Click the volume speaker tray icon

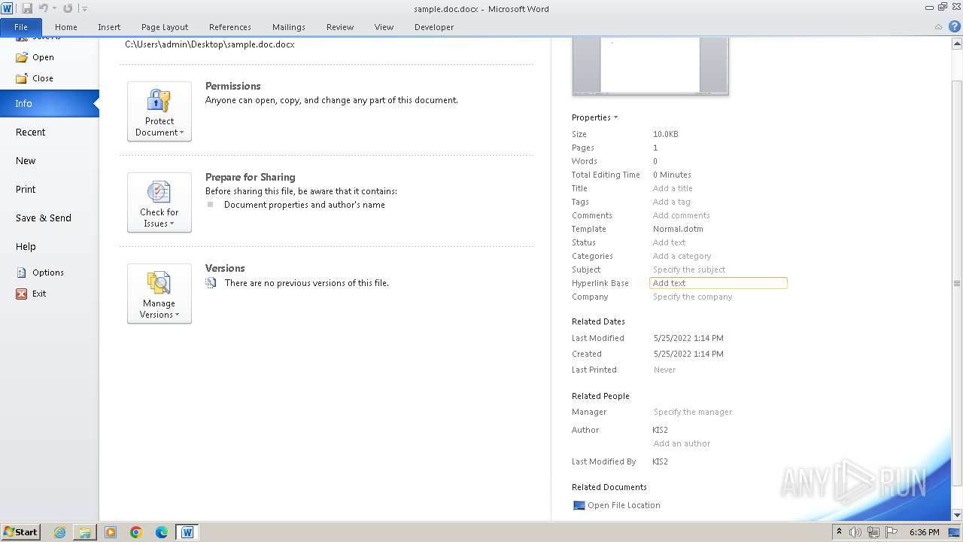855,532
